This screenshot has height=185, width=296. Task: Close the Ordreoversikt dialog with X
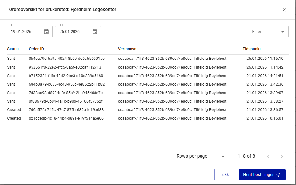[284, 10]
